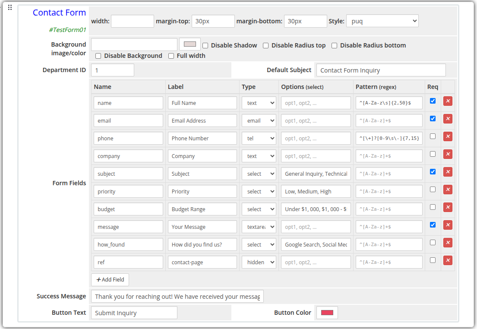Toggle required for the message field

pos(433,225)
